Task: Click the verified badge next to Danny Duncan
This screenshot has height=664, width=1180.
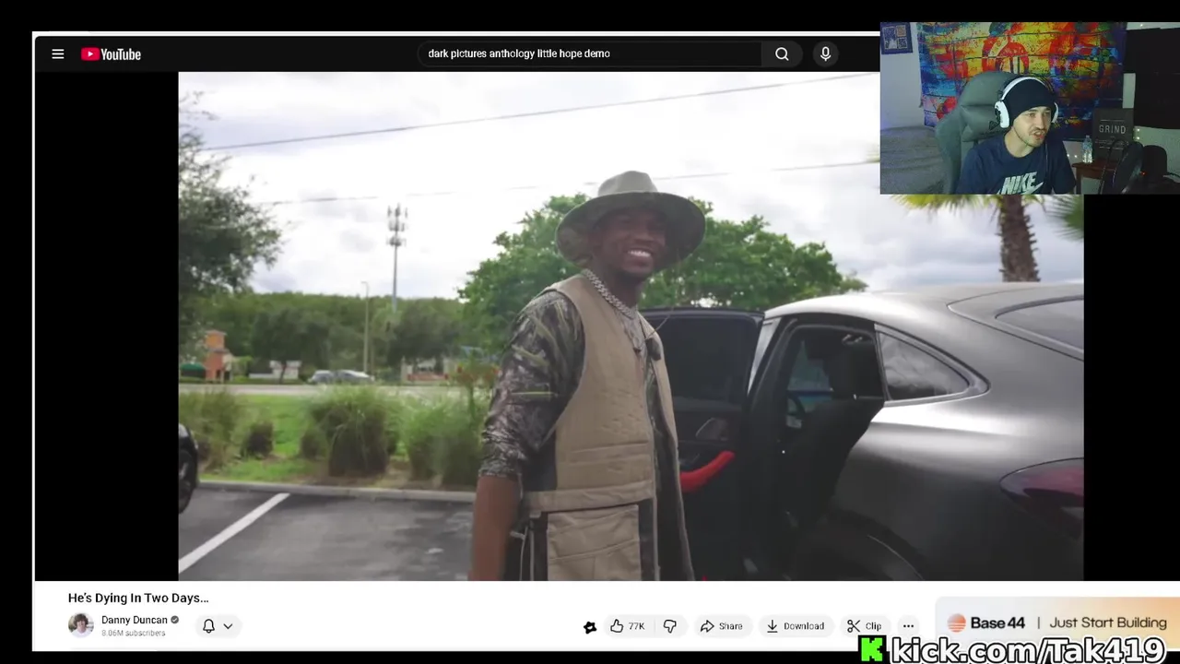Action: tap(174, 620)
